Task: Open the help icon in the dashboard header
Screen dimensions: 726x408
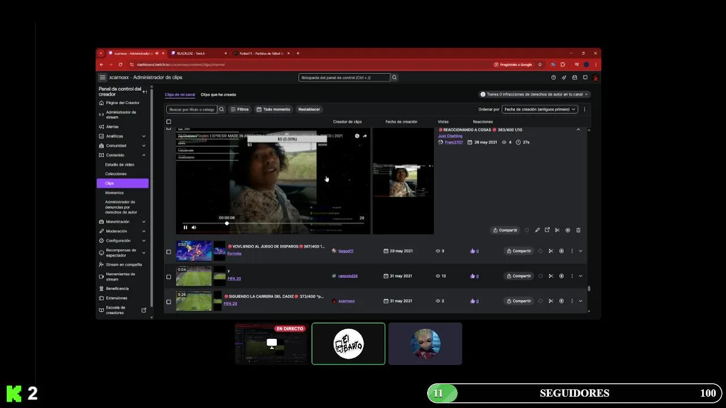Action: pos(554,78)
